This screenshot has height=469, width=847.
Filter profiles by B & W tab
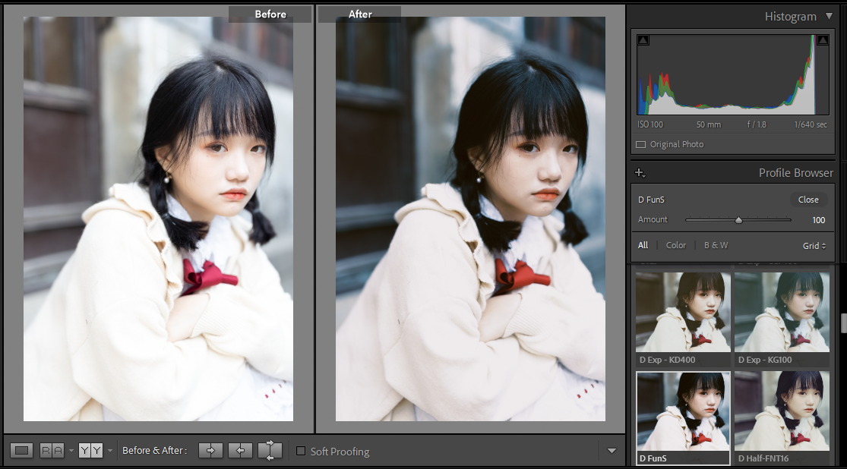pyautogui.click(x=716, y=245)
